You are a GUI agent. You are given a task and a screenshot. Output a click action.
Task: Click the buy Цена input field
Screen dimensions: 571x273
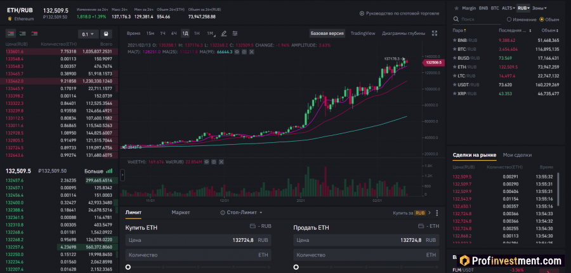[198, 240]
